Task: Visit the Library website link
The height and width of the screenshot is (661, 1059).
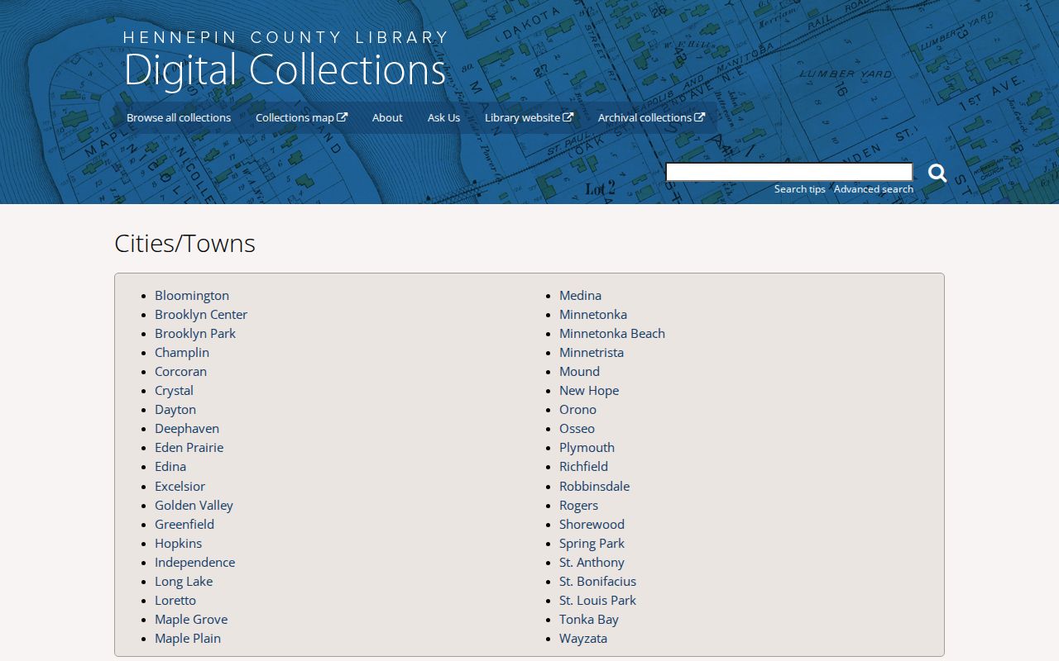Action: tap(529, 117)
